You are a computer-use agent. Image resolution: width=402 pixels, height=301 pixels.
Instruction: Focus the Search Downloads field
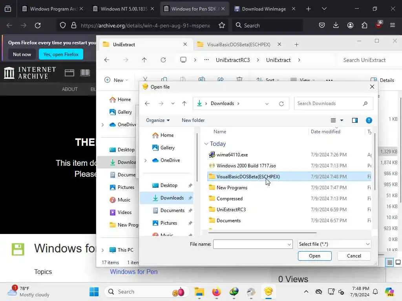point(333,103)
